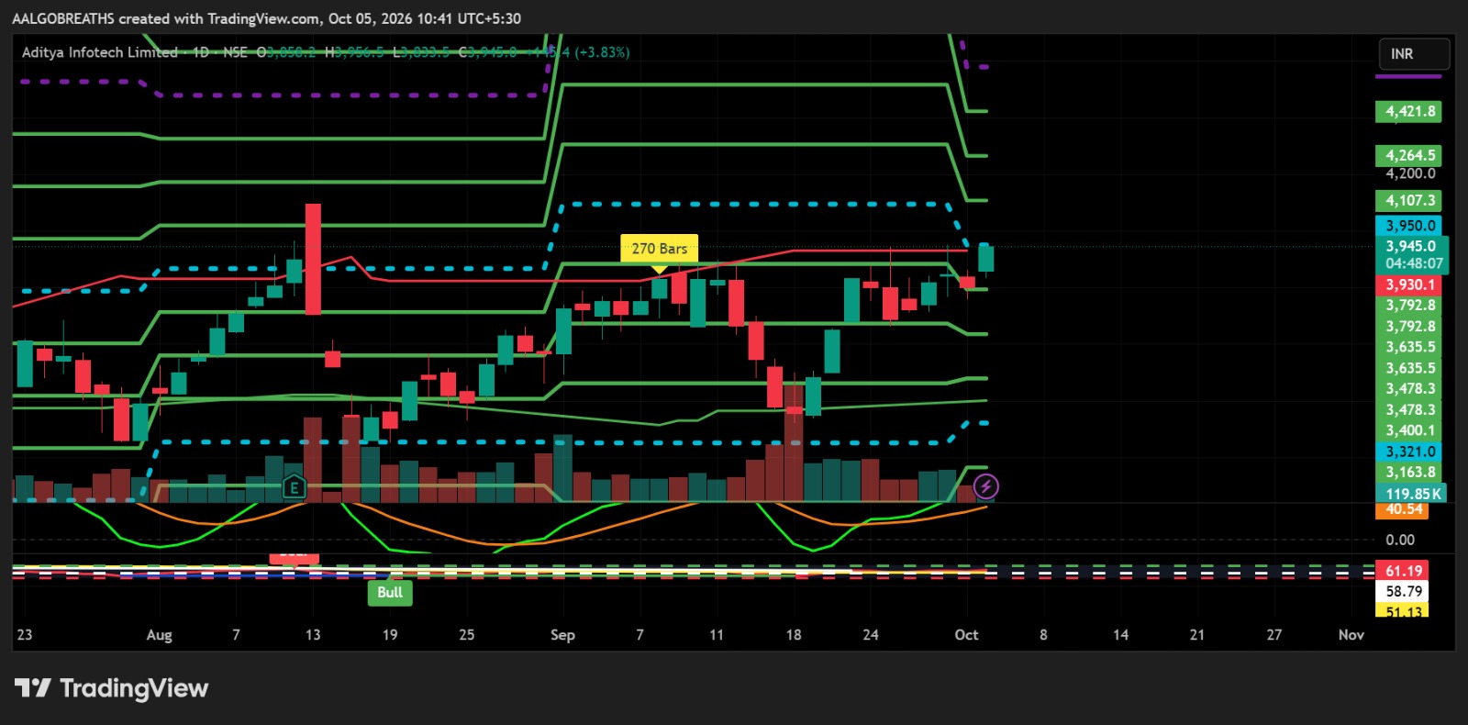Click the yellow '270 Bars' label
The width and height of the screenshot is (1468, 725).
[659, 249]
